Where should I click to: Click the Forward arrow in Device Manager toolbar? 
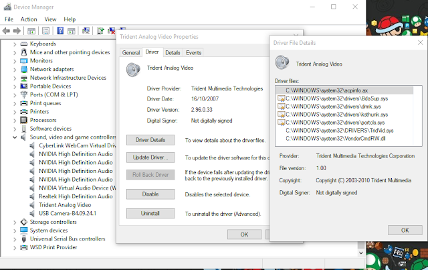pos(17,31)
